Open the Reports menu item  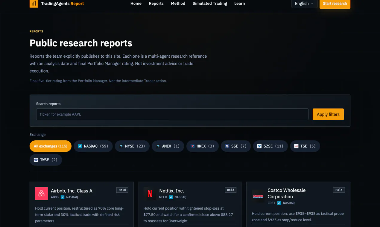tap(156, 4)
